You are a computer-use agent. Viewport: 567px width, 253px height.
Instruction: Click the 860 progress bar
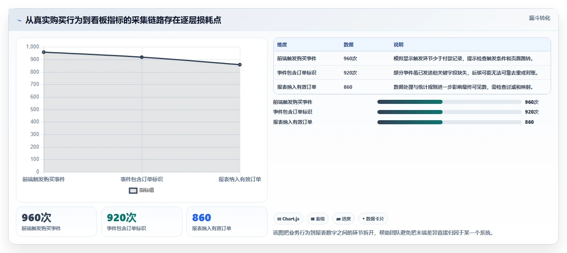[x=450, y=122]
